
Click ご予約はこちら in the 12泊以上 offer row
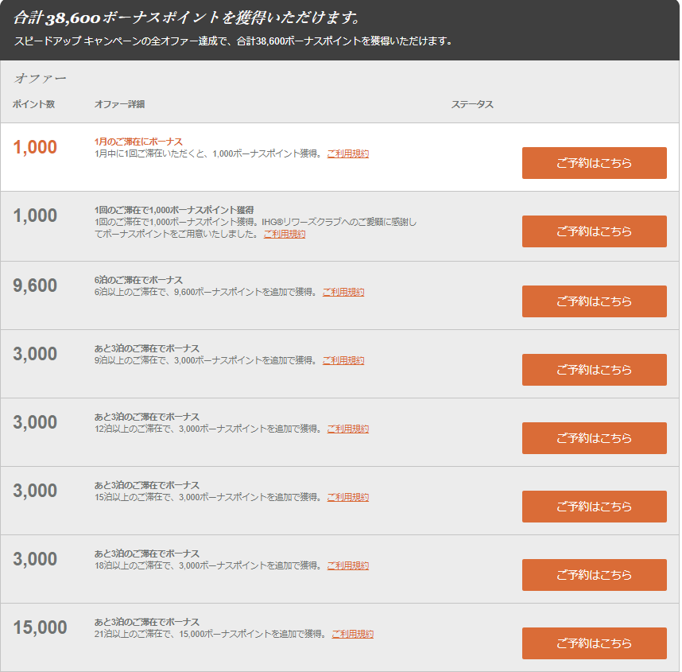[594, 438]
